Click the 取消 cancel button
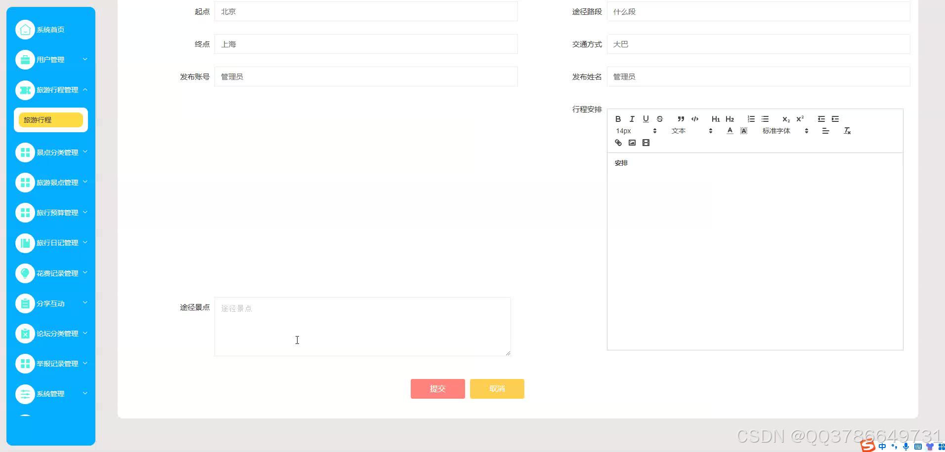The width and height of the screenshot is (945, 452). 497,389
